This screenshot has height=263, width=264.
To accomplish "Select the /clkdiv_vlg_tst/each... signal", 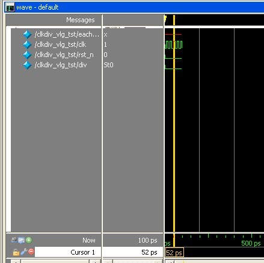I will (x=67, y=34).
